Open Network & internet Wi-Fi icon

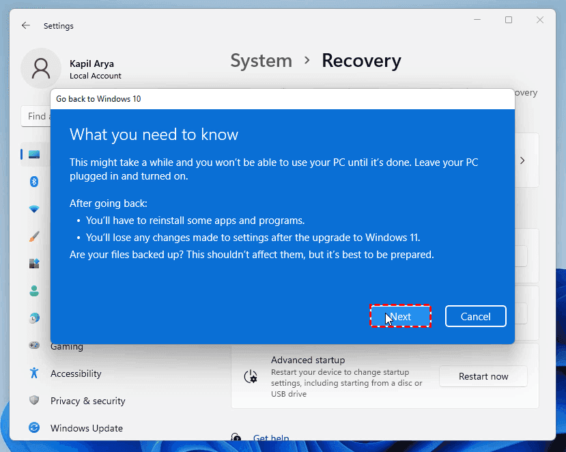tap(34, 209)
